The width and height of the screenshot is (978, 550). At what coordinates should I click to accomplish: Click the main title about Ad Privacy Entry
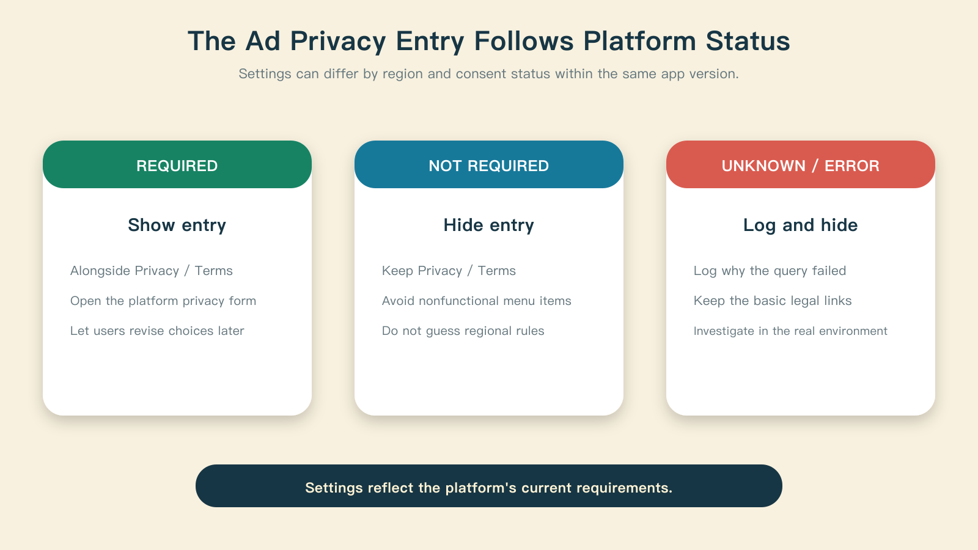[489, 41]
